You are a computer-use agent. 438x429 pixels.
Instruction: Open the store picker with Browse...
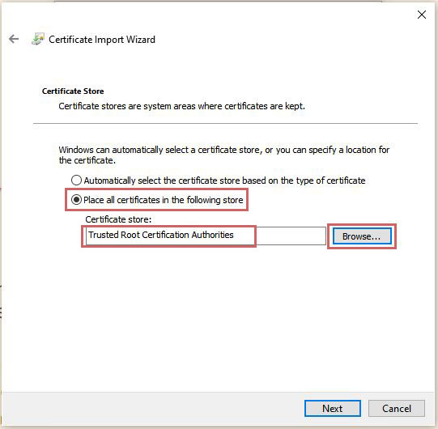coord(362,236)
